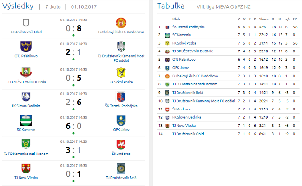Click the FK Slovan Dedinka club crest
302x186 pixels.
(26, 96)
